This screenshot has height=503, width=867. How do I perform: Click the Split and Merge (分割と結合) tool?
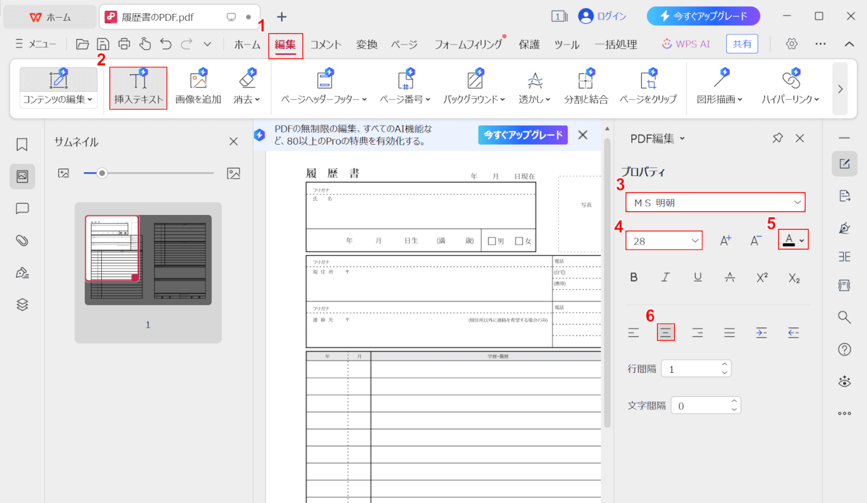point(586,88)
